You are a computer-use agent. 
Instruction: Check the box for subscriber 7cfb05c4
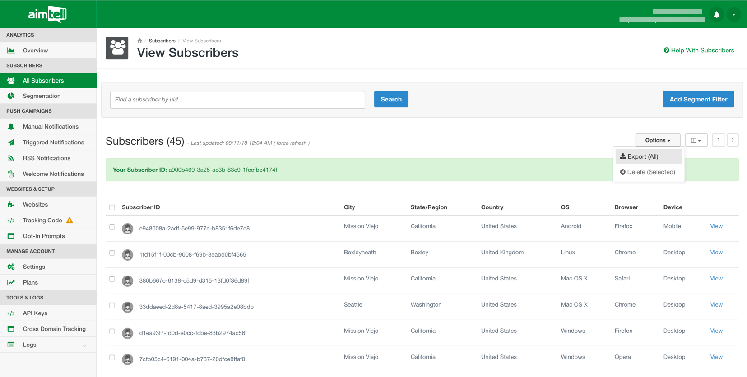(112, 358)
